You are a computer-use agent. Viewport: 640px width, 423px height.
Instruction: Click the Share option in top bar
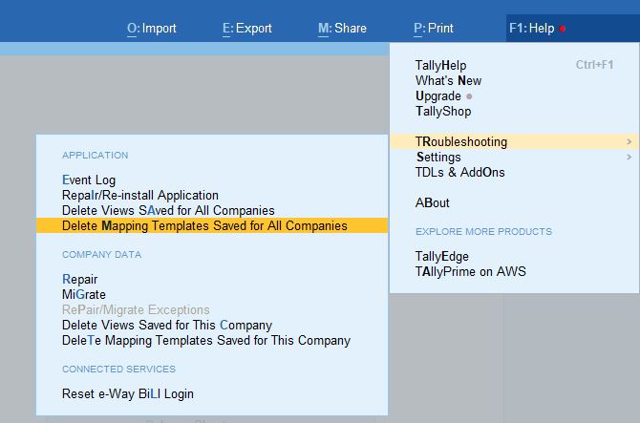[342, 29]
